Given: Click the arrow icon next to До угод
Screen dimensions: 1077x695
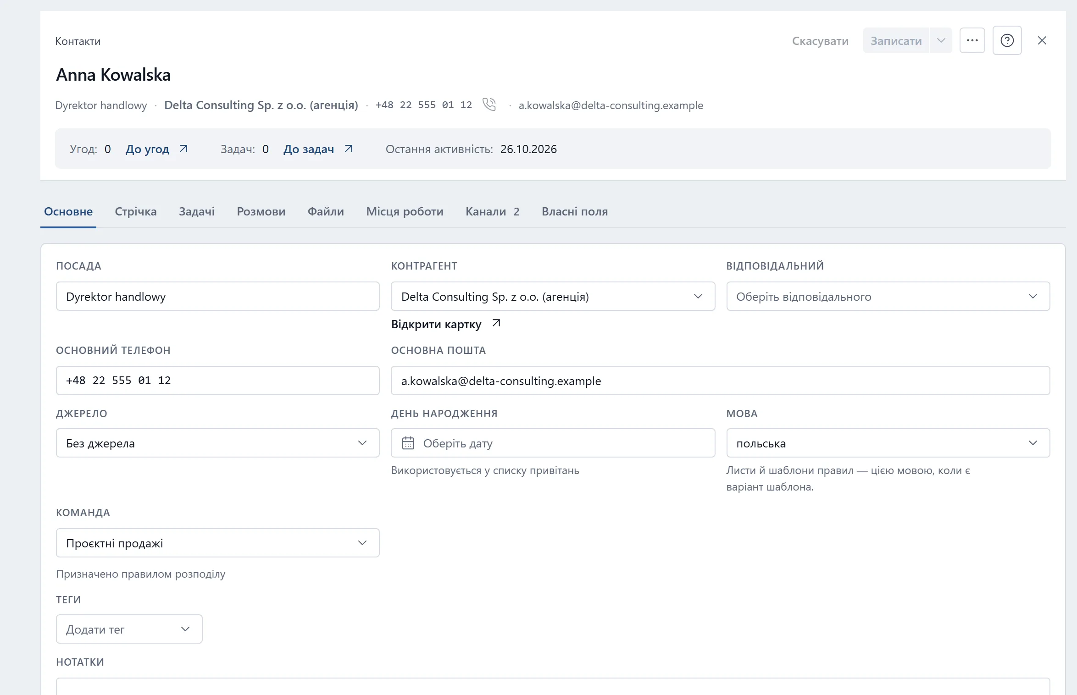Looking at the screenshot, I should pyautogui.click(x=183, y=149).
